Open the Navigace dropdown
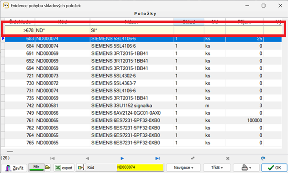The height and width of the screenshot is (173, 288). click(183, 167)
